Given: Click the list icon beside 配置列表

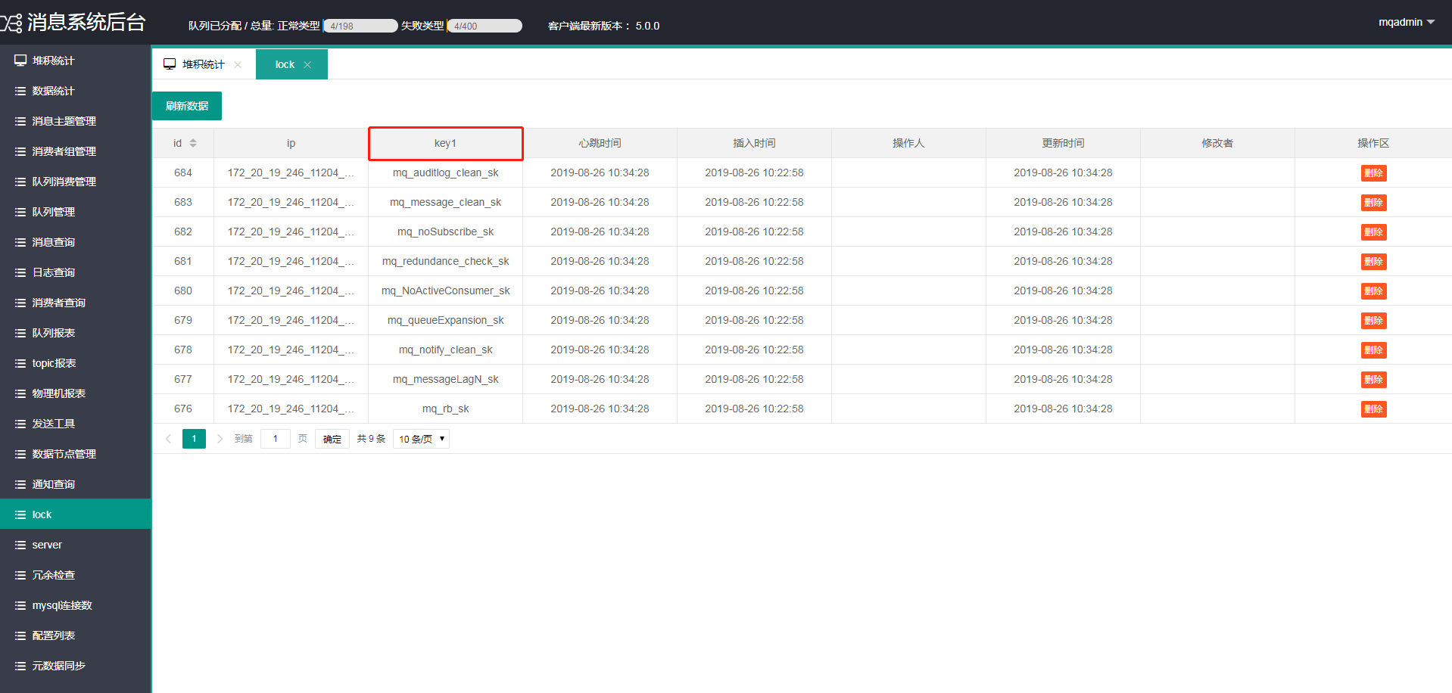Looking at the screenshot, I should coord(20,636).
